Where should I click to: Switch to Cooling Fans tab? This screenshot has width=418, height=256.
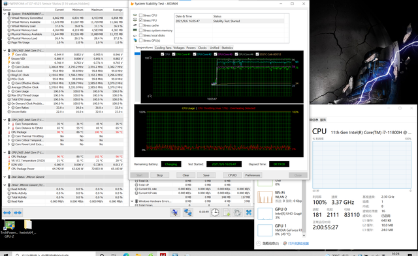coord(163,48)
